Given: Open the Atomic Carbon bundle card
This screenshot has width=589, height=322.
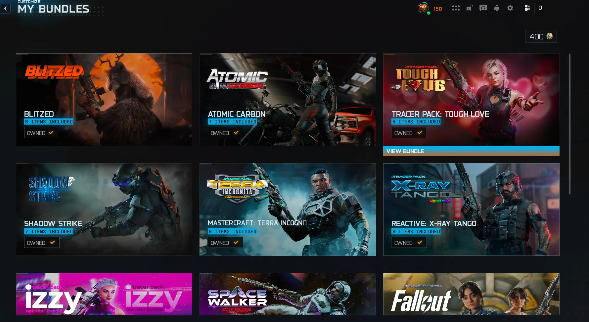Looking at the screenshot, I should pos(288,100).
